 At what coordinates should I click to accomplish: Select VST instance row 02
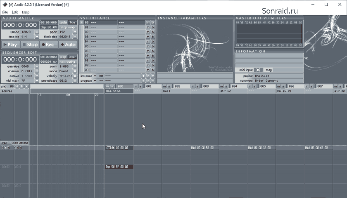115,32
